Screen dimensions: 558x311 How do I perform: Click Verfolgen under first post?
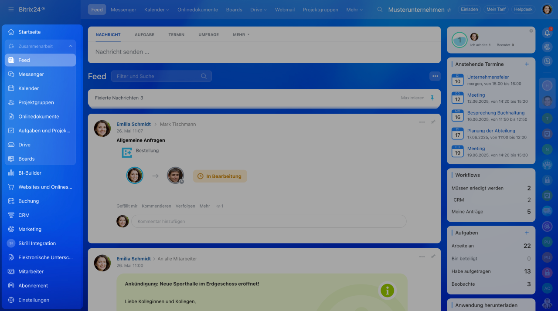(x=185, y=206)
